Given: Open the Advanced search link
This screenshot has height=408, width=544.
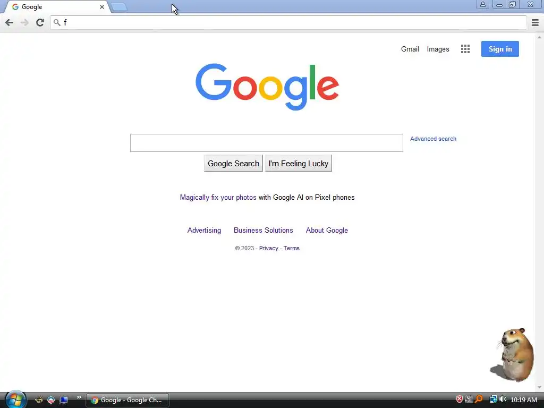Looking at the screenshot, I should pyautogui.click(x=433, y=139).
